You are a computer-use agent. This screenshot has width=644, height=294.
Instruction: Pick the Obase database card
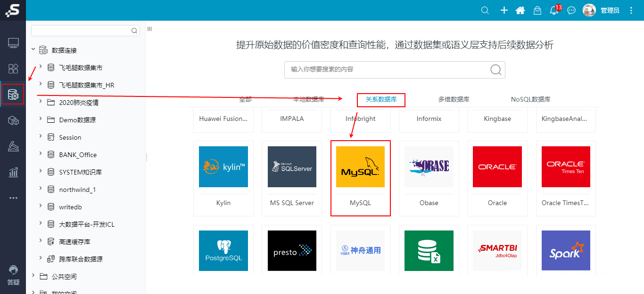(x=429, y=178)
